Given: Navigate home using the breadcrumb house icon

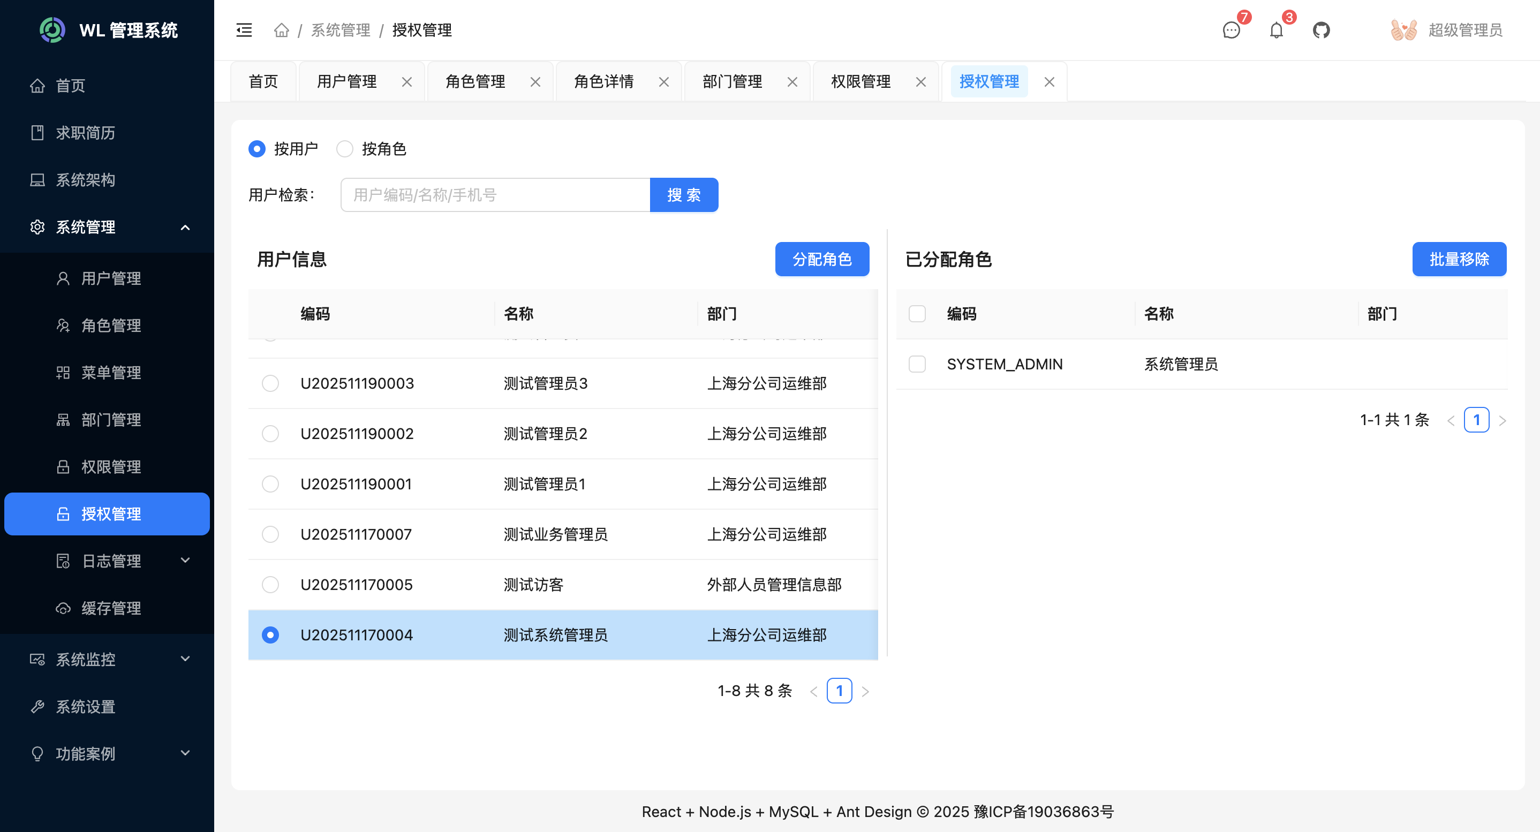Looking at the screenshot, I should click(281, 30).
